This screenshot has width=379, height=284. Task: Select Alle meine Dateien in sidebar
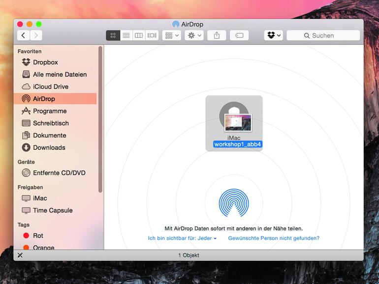click(x=55, y=74)
